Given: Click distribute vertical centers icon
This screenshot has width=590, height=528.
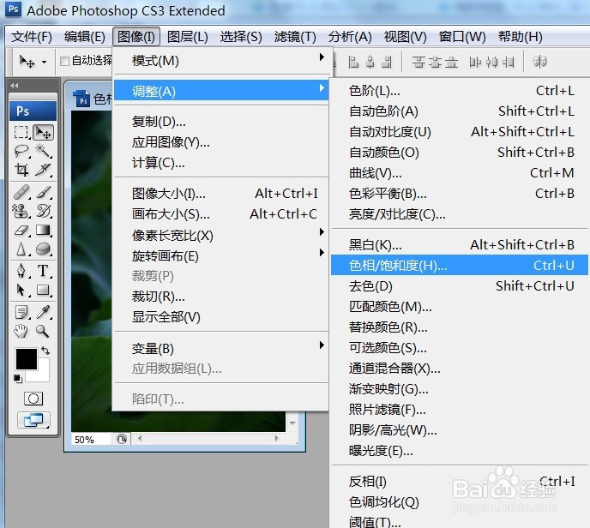Looking at the screenshot, I should pyautogui.click(x=435, y=62).
